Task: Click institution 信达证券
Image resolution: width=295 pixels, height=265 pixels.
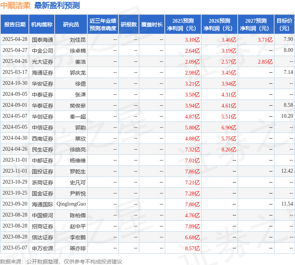Action: [43, 237]
